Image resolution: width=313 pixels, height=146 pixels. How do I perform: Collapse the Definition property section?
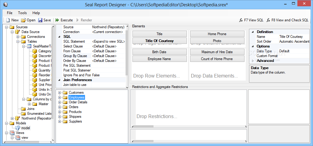pos(253,32)
